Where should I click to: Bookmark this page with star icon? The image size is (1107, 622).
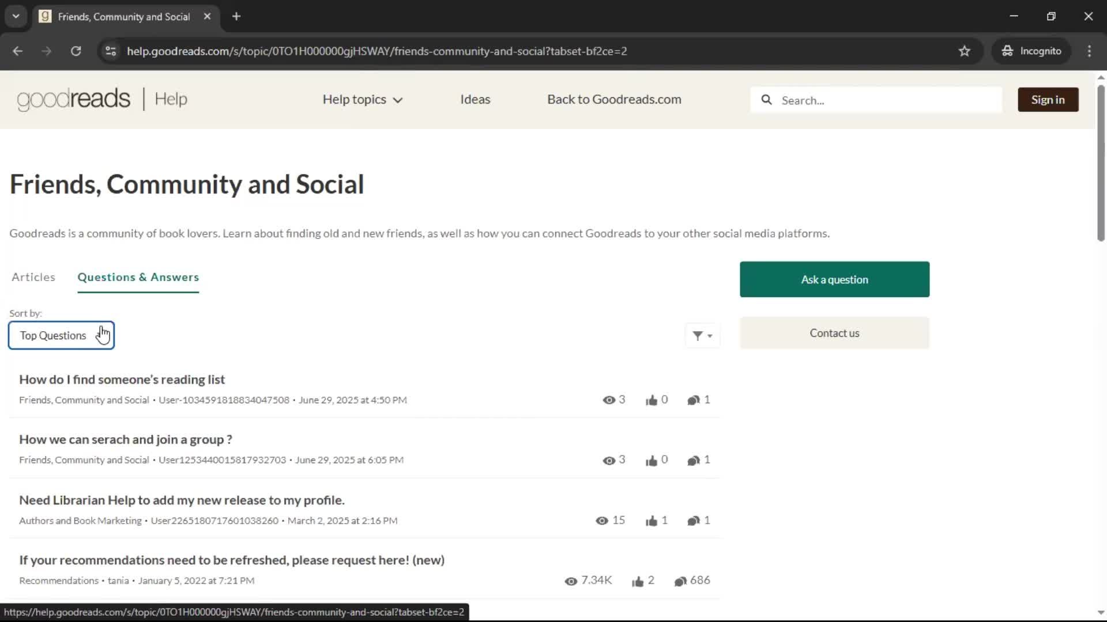(965, 51)
